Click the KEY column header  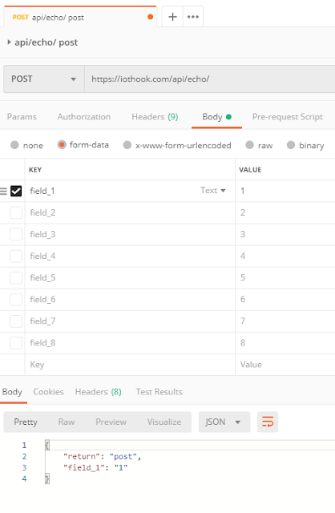(35, 170)
